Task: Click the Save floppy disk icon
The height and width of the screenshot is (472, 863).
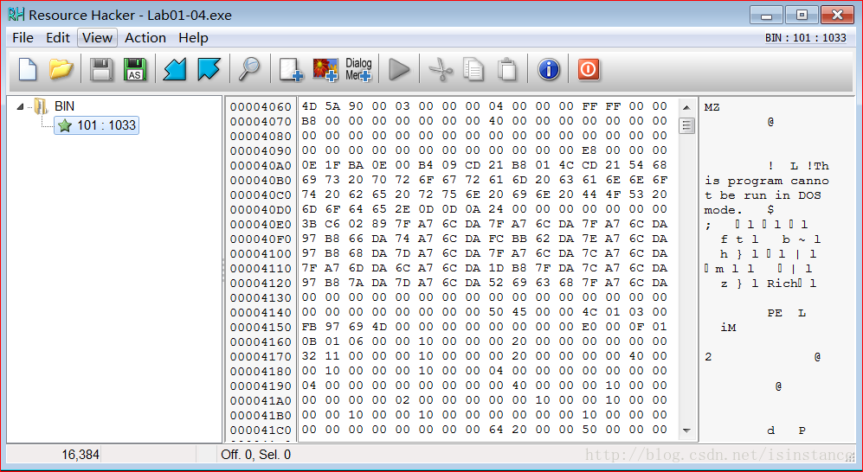Action: click(100, 70)
